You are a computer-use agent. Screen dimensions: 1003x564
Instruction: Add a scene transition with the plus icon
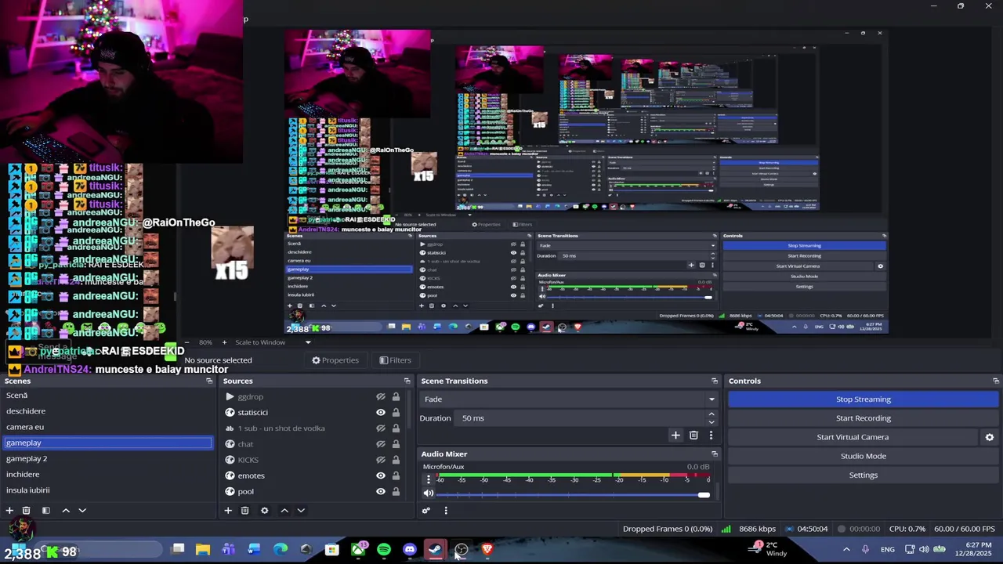click(x=675, y=435)
